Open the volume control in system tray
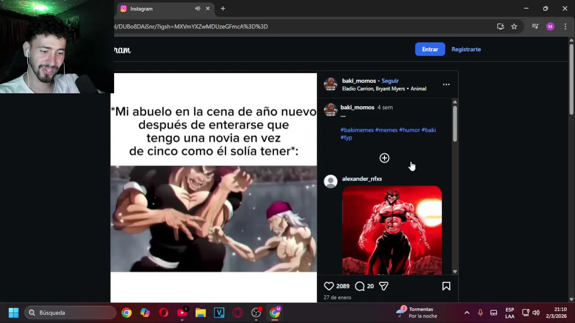Screen dimensions: 575x323 tap(536, 313)
